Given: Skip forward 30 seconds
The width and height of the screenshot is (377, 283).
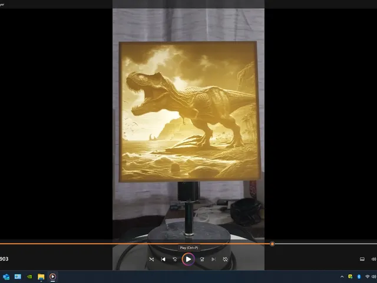Looking at the screenshot, I should click(x=202, y=259).
